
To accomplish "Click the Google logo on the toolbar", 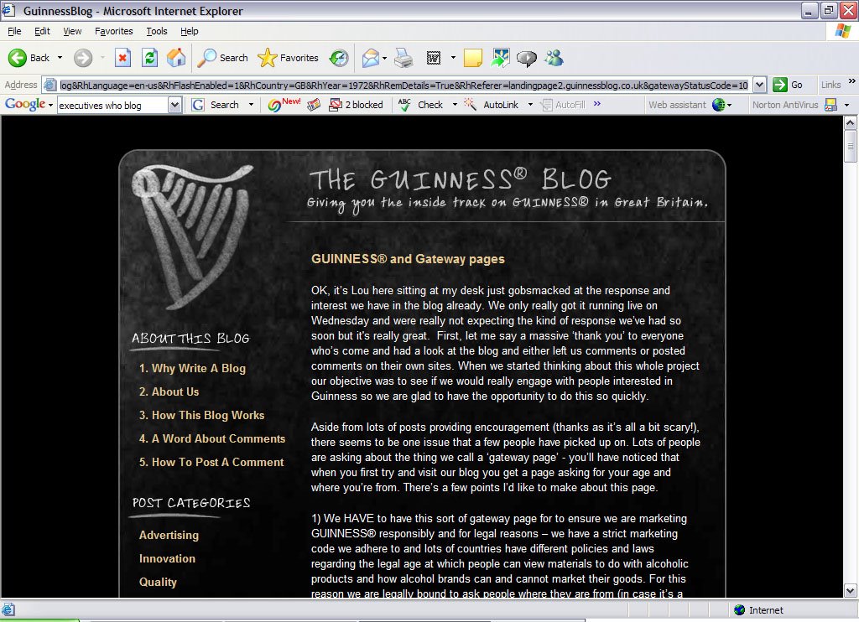I will [x=25, y=104].
